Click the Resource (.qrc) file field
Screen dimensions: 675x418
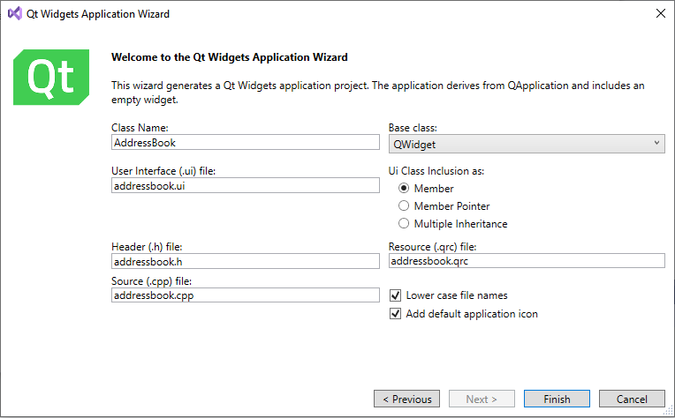(x=527, y=261)
